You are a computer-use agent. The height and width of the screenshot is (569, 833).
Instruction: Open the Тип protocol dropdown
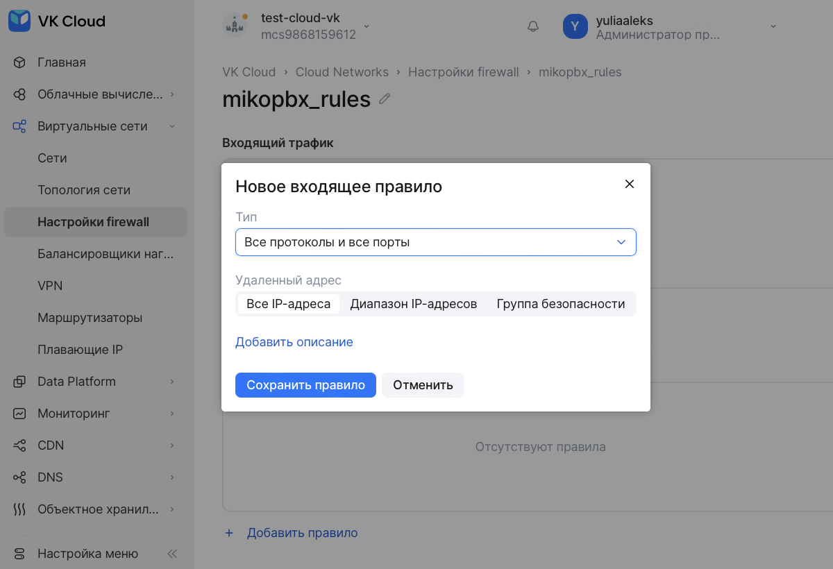[x=435, y=242]
